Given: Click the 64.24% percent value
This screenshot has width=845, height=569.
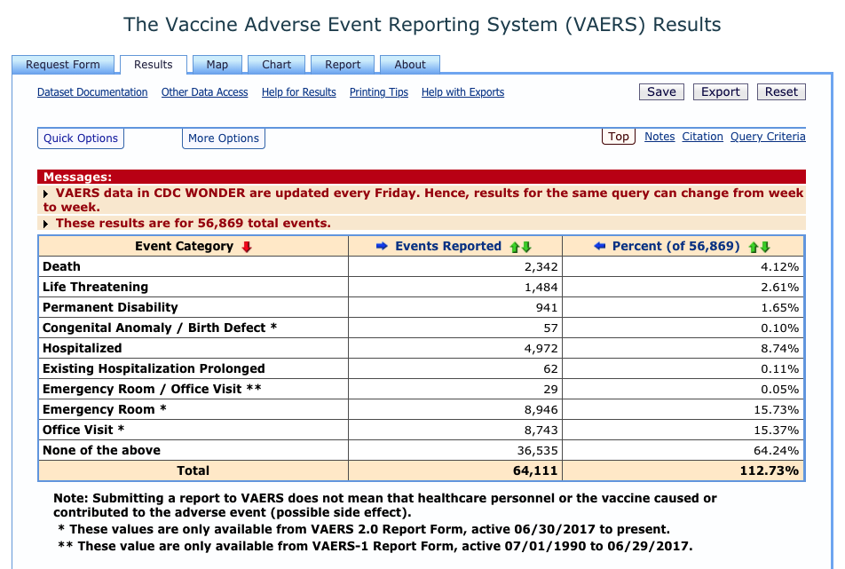Looking at the screenshot, I should pos(776,451).
